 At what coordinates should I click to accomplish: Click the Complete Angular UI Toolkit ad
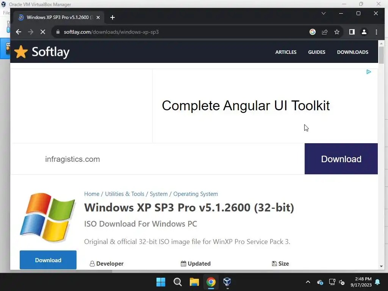click(x=246, y=106)
